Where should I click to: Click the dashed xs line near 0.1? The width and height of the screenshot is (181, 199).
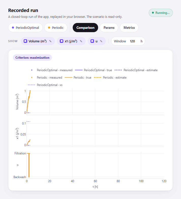tap(28, 122)
